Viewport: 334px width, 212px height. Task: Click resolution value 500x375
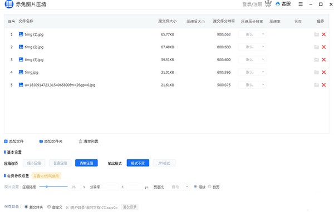224,85
